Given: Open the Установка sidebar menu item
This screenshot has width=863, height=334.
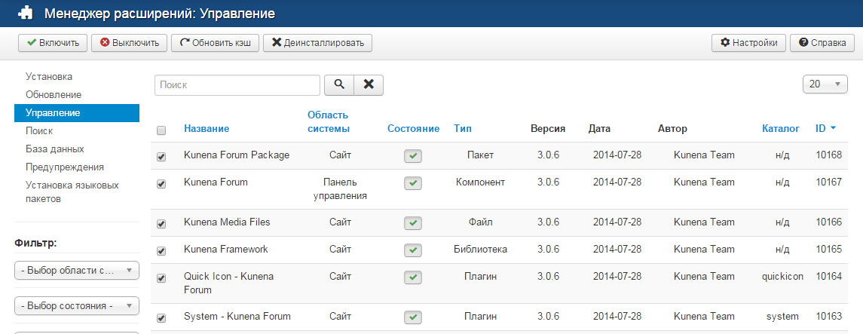Looking at the screenshot, I should tap(49, 77).
